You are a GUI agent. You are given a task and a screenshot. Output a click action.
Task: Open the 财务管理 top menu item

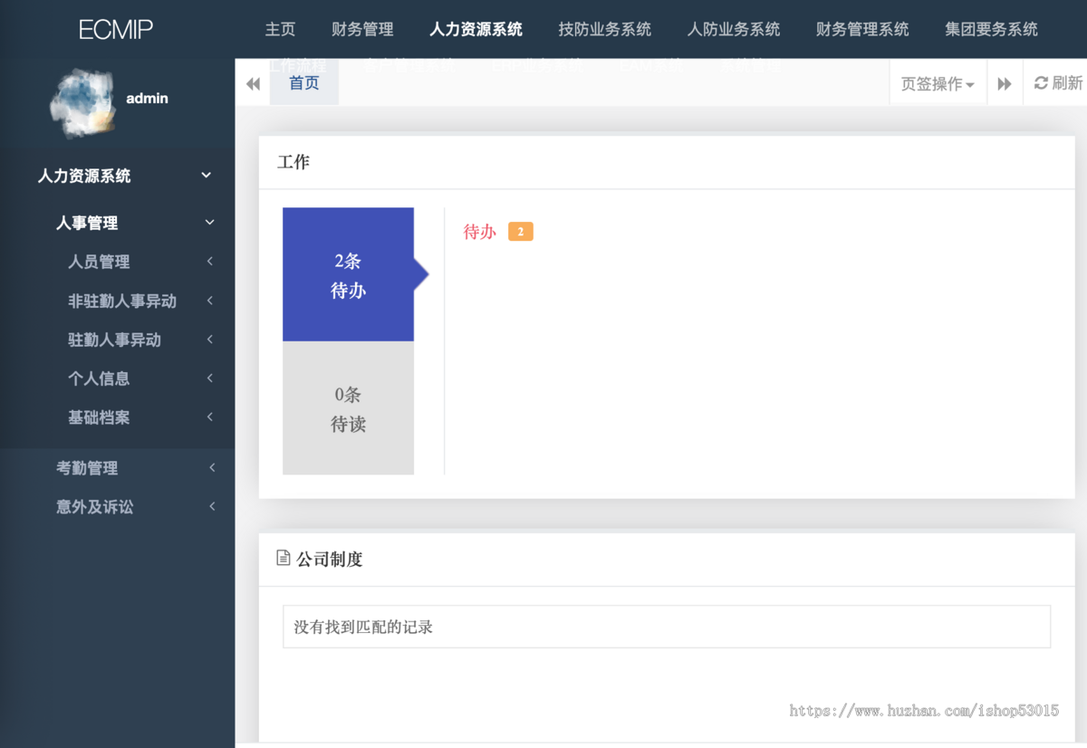click(x=362, y=29)
